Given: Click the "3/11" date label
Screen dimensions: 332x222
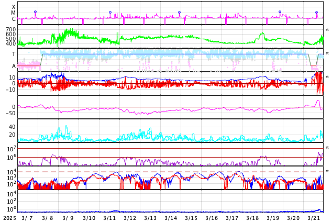Looking at the screenshot, I should pos(109,218).
